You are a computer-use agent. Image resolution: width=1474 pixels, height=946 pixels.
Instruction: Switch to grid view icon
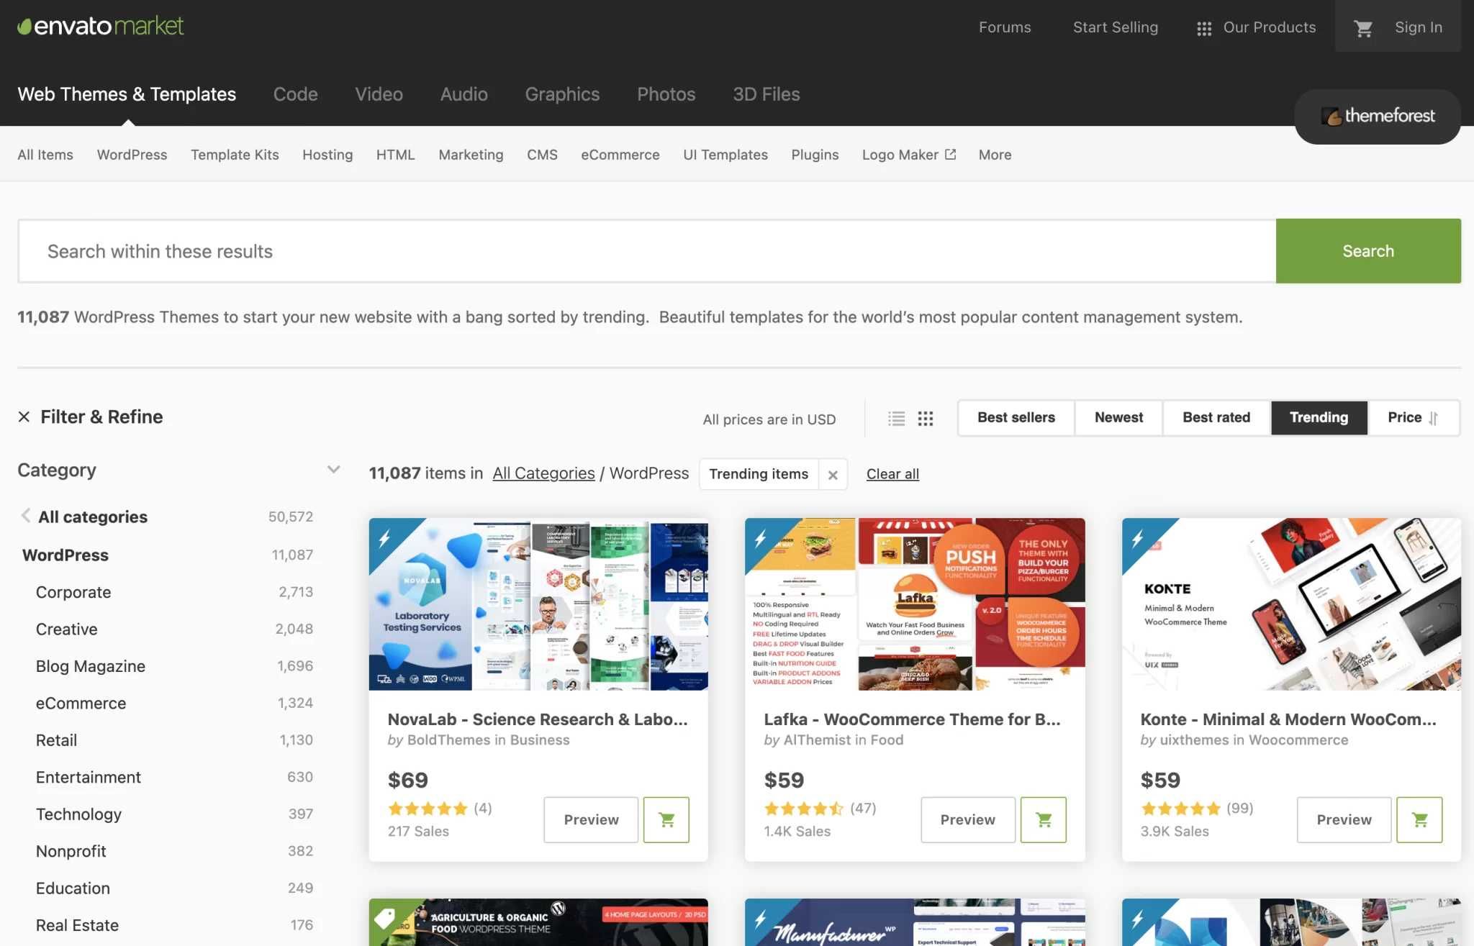[926, 419]
